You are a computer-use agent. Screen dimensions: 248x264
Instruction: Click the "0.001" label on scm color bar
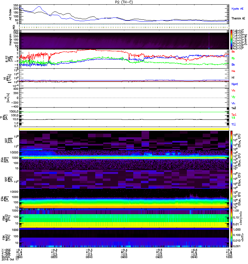coord(237,246)
